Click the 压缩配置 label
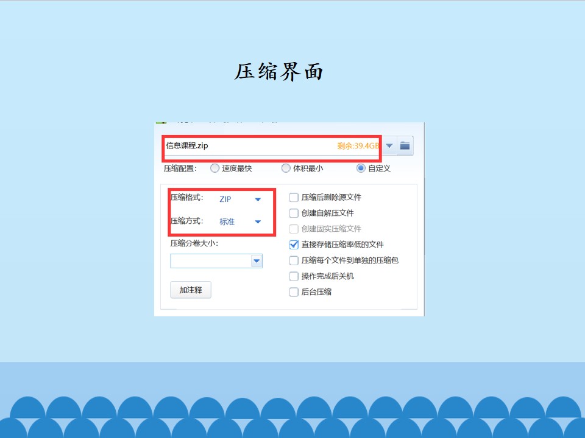The width and height of the screenshot is (585, 438). pos(180,169)
